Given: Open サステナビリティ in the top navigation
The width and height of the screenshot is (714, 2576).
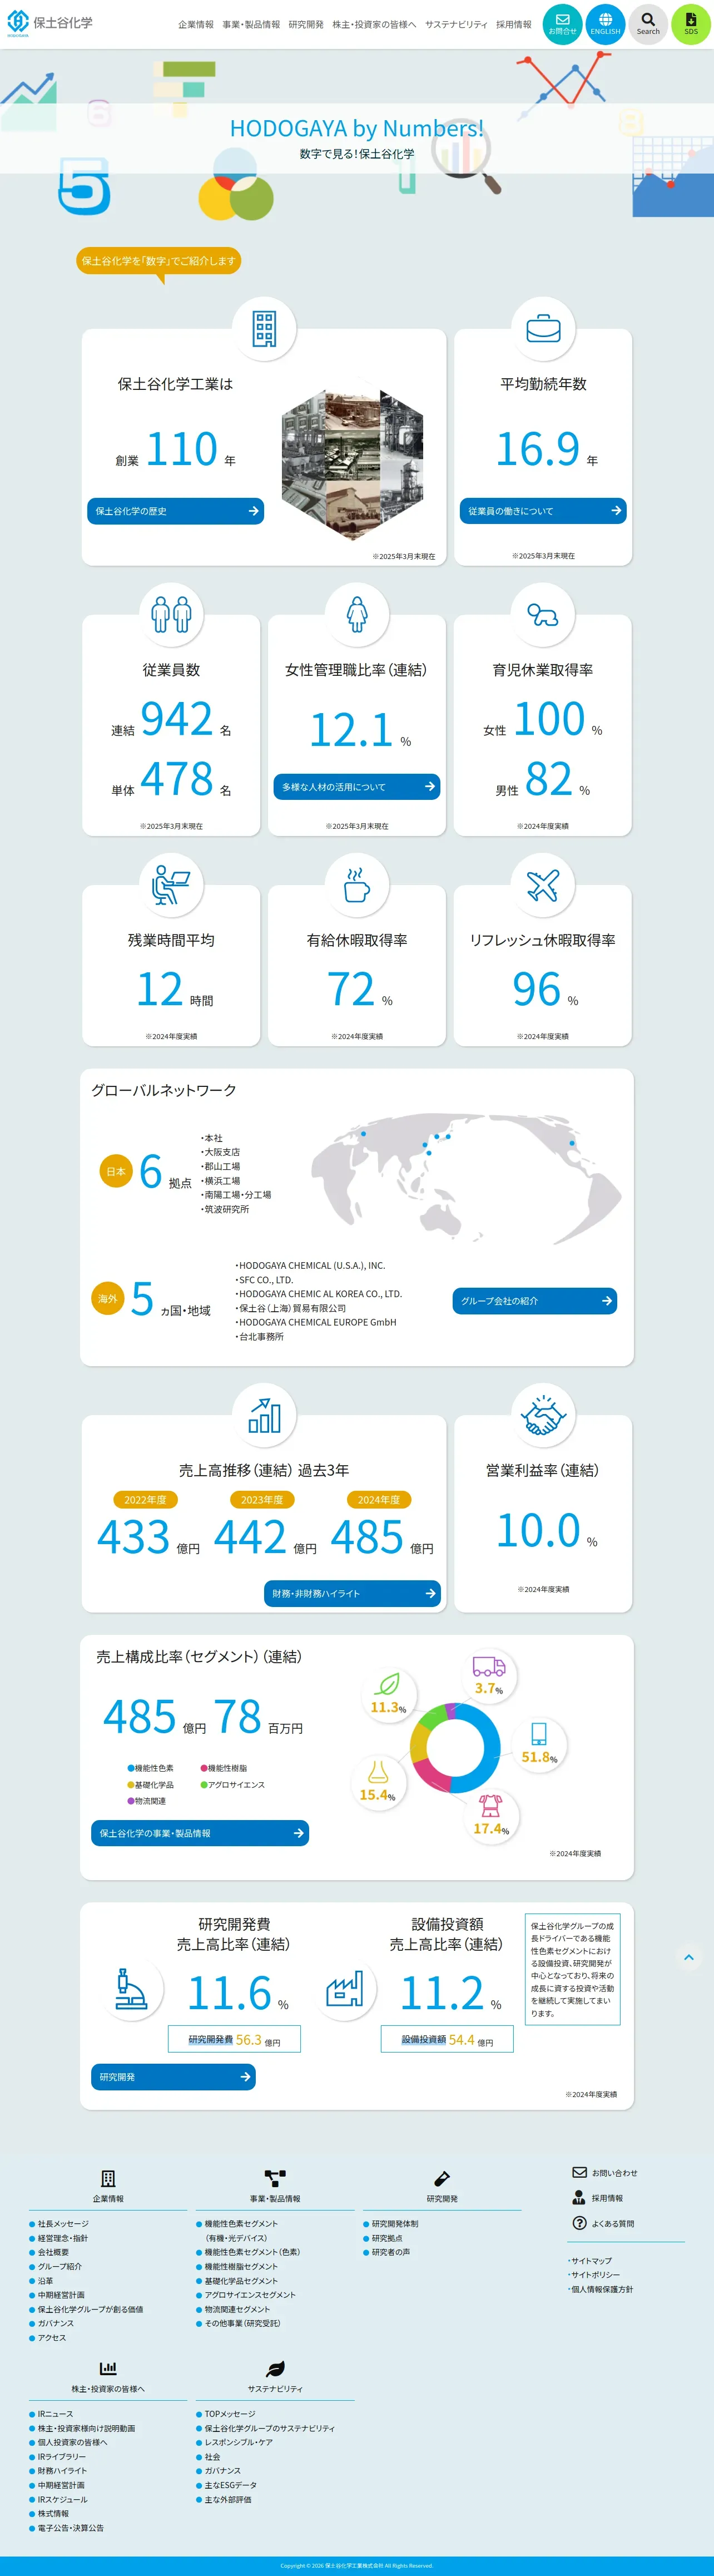Looking at the screenshot, I should pos(456,24).
